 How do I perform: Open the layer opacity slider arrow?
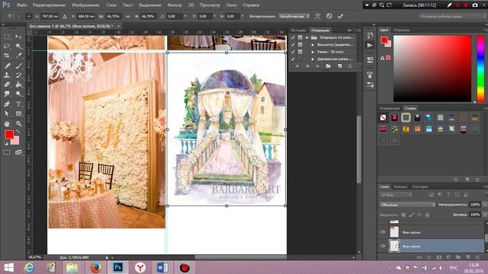tap(485, 205)
